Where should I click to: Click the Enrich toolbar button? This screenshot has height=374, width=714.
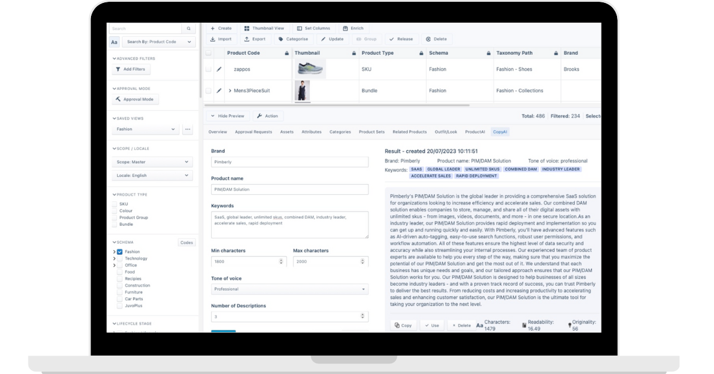click(353, 28)
